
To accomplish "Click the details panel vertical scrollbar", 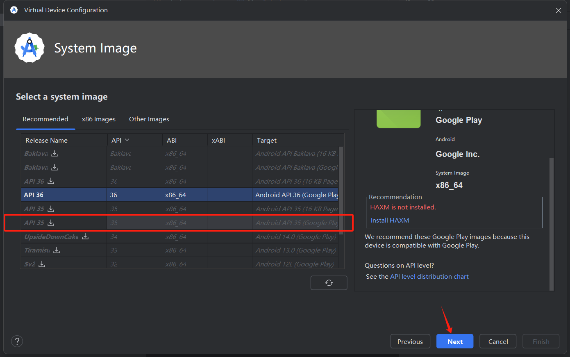I will (552, 224).
